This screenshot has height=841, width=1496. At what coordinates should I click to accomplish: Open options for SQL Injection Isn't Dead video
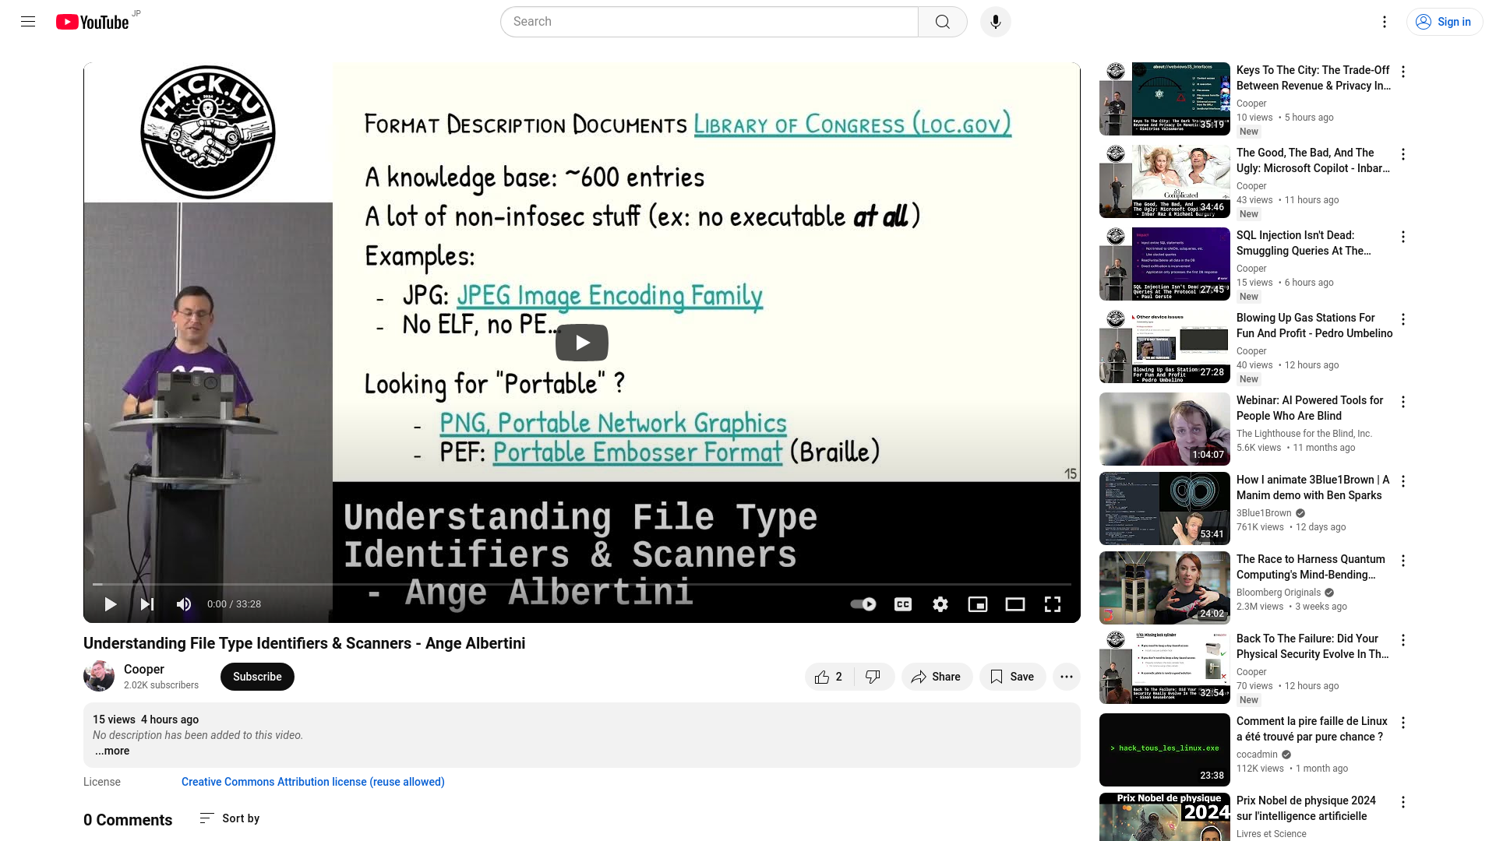1403,237
